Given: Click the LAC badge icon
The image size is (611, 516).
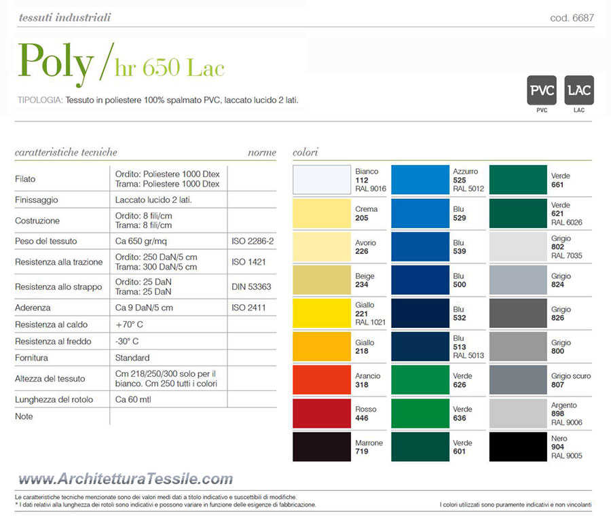Looking at the screenshot, I should click(x=579, y=90).
